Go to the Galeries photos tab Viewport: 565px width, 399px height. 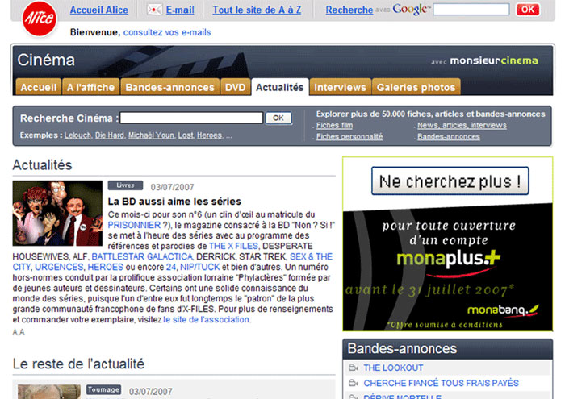pyautogui.click(x=416, y=87)
